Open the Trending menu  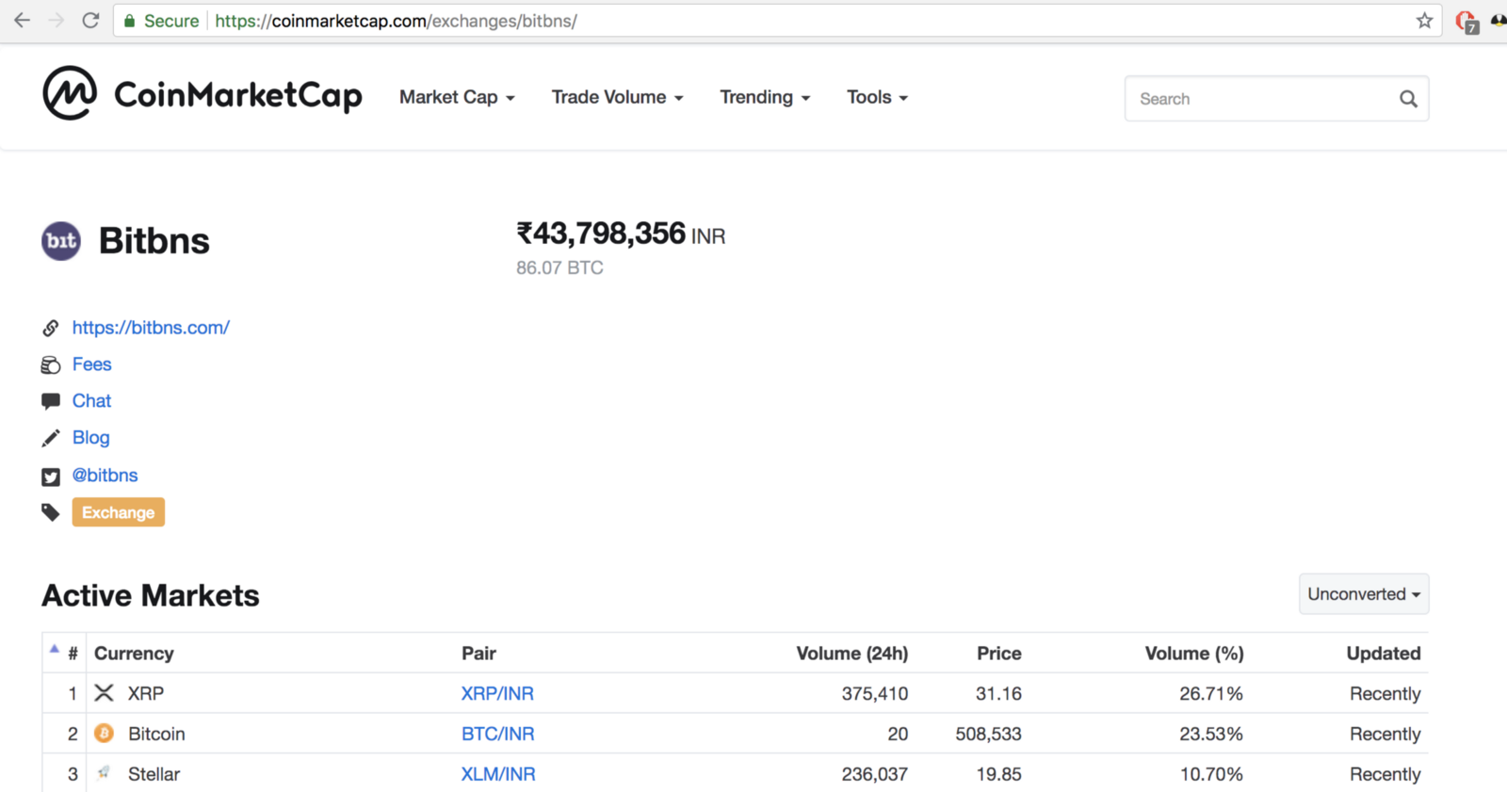pos(764,97)
